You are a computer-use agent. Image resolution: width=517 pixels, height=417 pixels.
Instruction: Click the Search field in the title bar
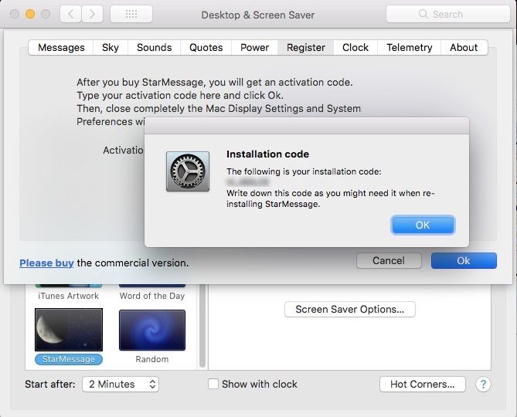point(447,14)
